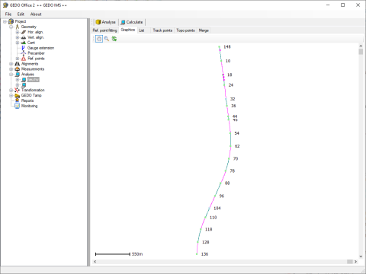Expand the Ref. points tree node
366x274 pixels.
tap(18, 59)
